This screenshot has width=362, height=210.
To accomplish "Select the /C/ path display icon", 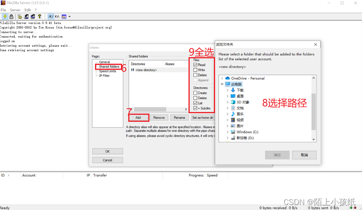I will pyautogui.click(x=51, y=17).
